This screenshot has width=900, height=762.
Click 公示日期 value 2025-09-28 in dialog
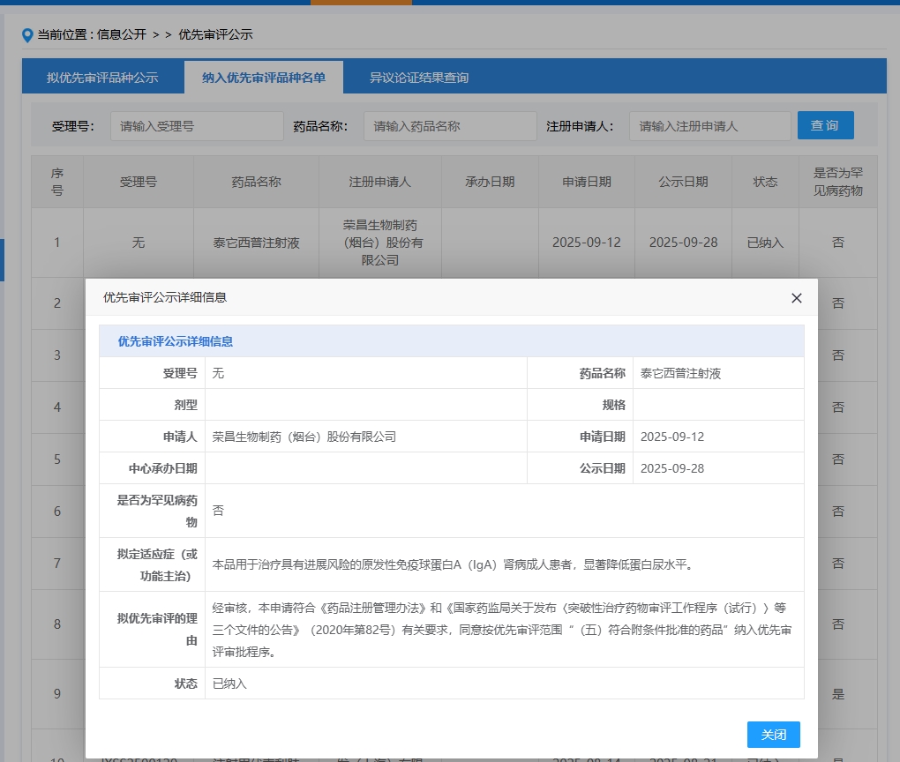[672, 468]
